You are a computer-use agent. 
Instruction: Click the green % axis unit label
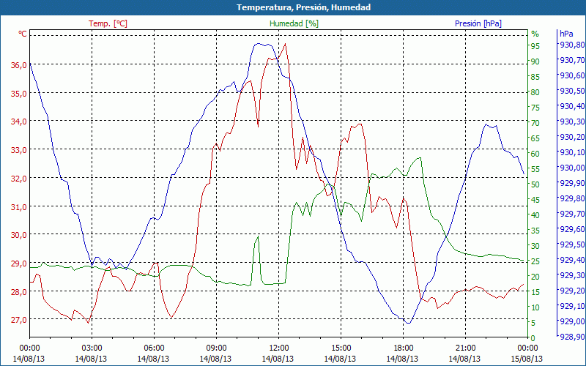click(535, 34)
